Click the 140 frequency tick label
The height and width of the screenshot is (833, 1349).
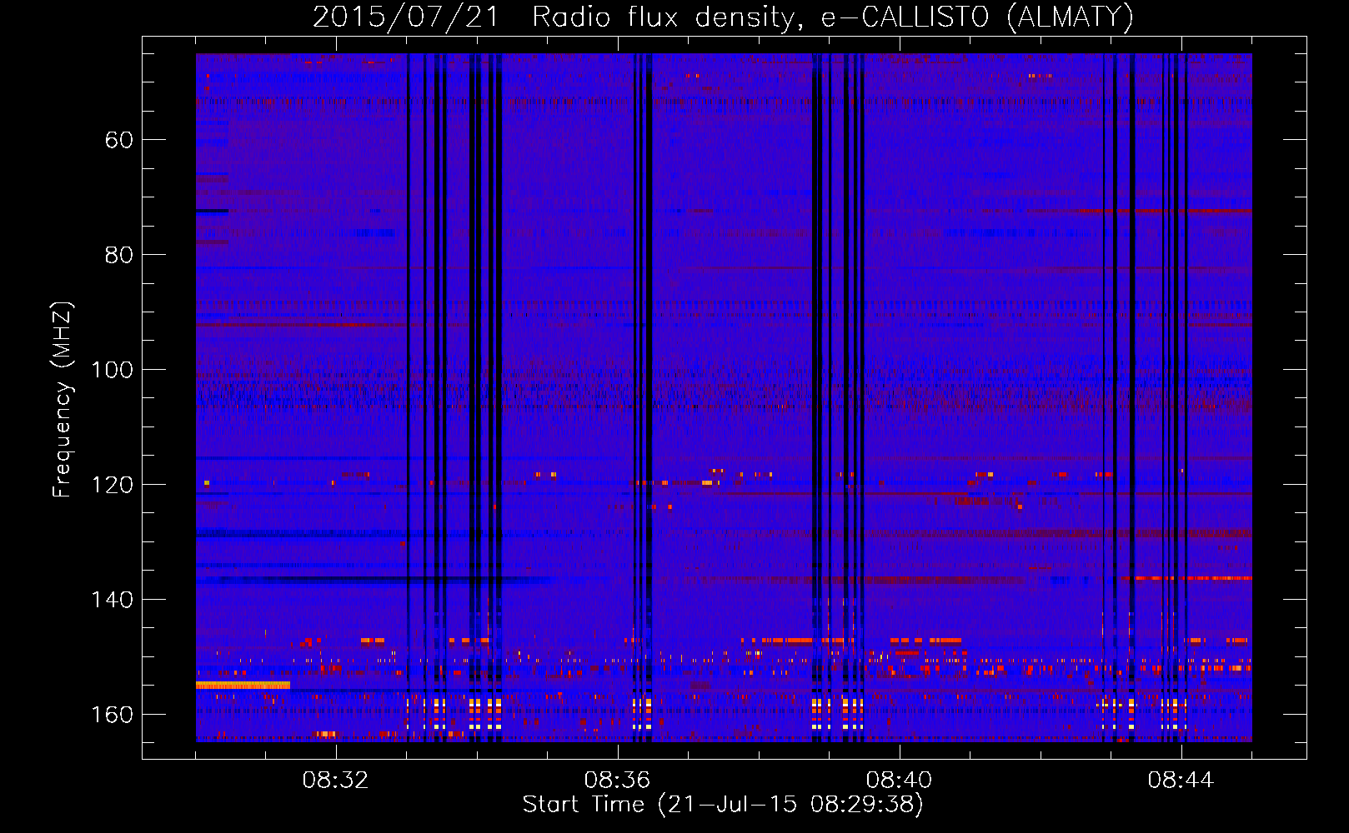point(113,600)
